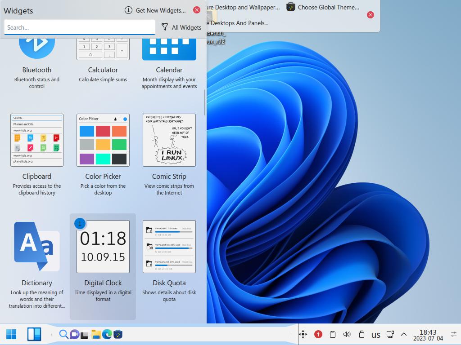
Task: Open the volume control in tray
Action: (x=347, y=334)
